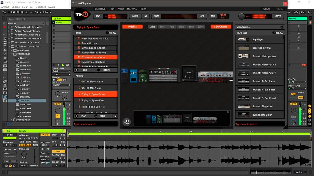Image resolution: width=314 pixels, height=176 pixels.
Task: Click the share icon in TH-U rack view
Action: 127,122
